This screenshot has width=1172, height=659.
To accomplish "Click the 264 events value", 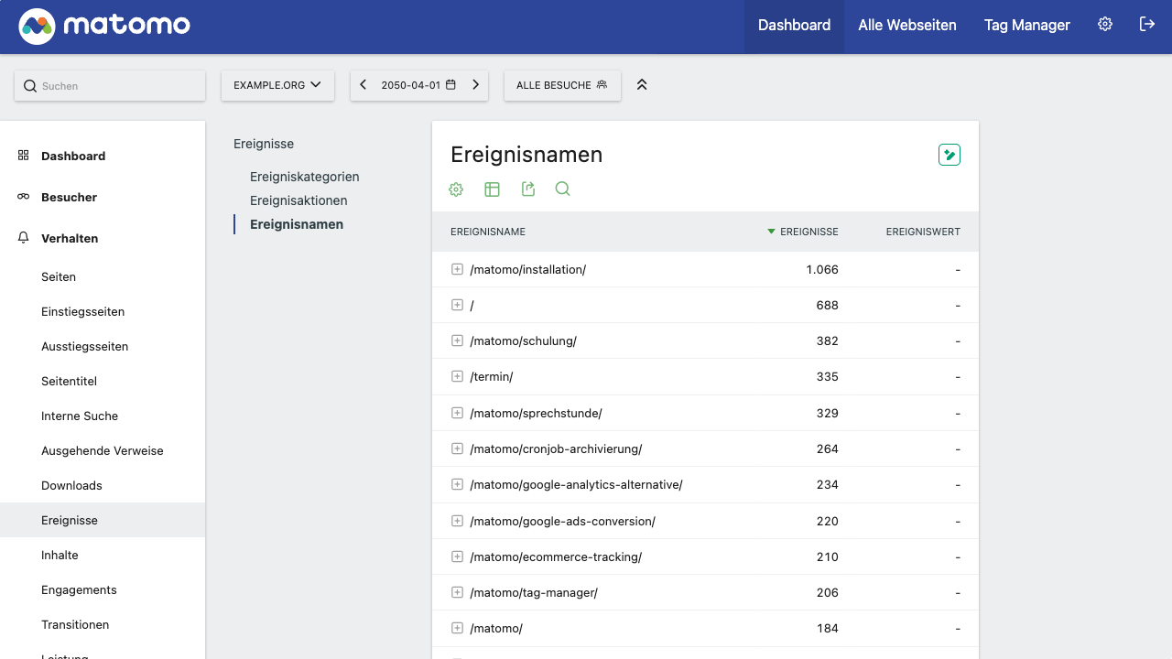I will click(828, 448).
